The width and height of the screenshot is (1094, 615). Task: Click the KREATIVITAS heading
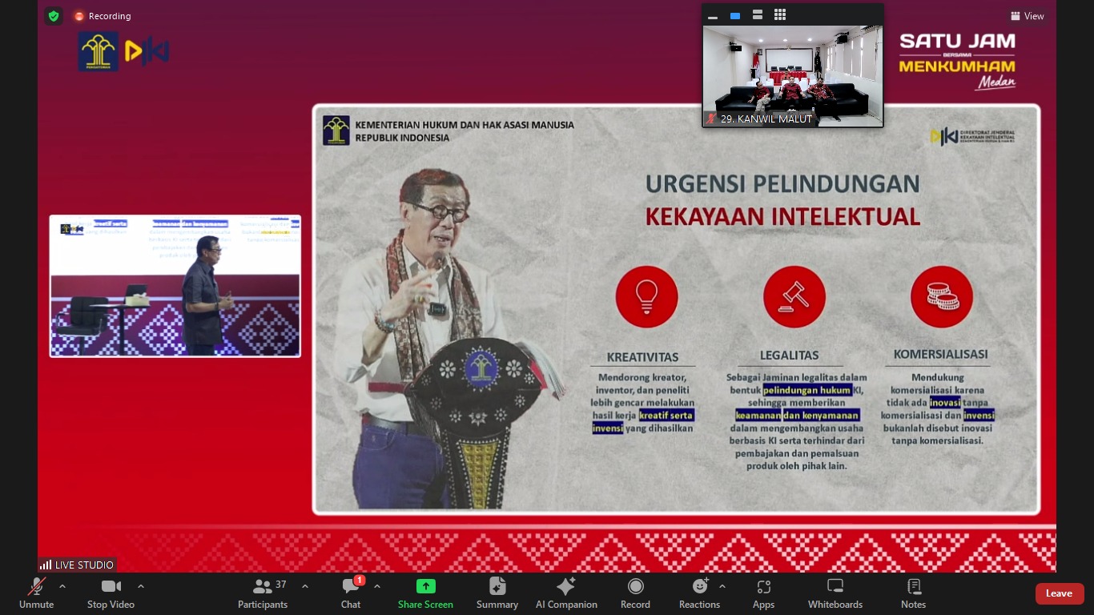point(643,357)
